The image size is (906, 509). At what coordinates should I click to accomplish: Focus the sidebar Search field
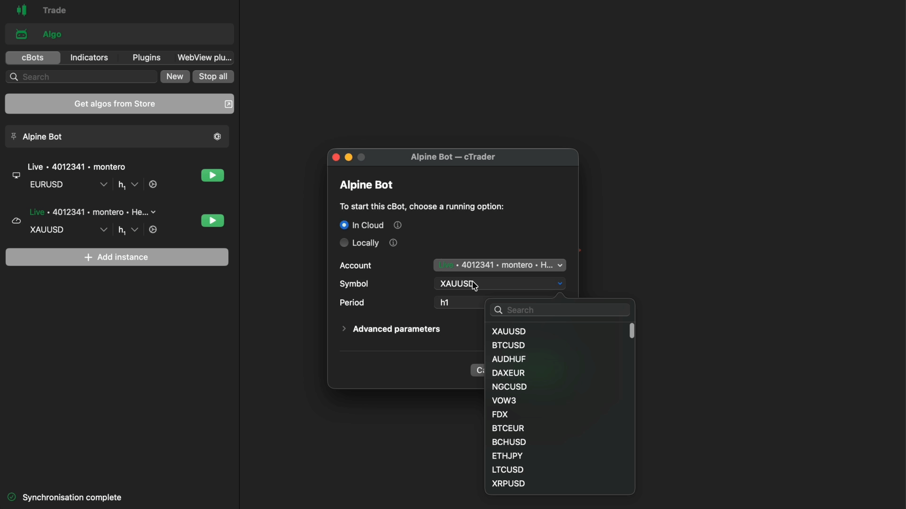81,77
